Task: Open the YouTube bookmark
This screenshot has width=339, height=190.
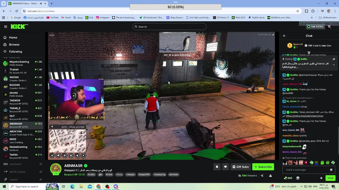Action: click(52, 18)
